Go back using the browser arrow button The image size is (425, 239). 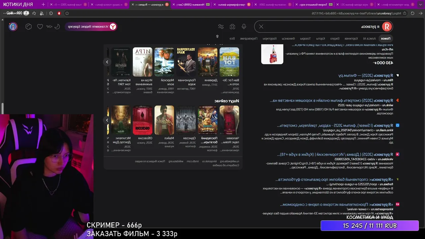coord(420,13)
